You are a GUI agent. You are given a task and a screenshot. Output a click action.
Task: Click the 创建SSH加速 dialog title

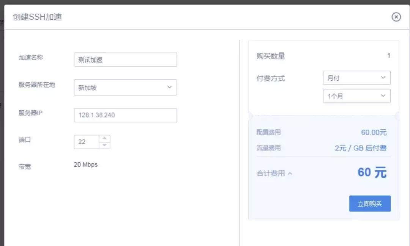[x=37, y=17]
